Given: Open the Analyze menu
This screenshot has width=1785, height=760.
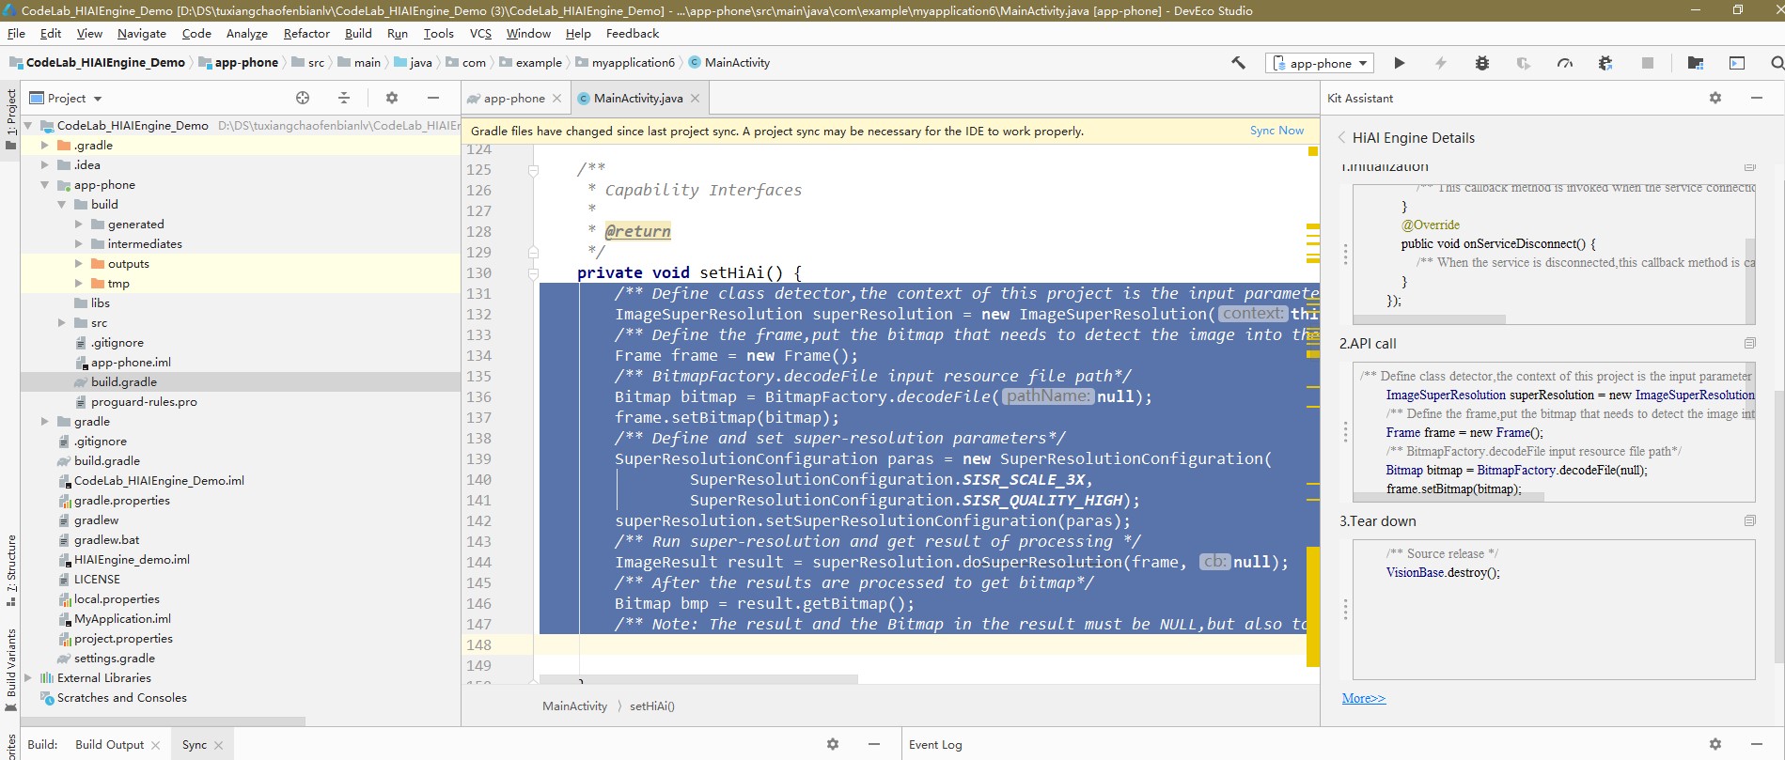Looking at the screenshot, I should pos(247,33).
